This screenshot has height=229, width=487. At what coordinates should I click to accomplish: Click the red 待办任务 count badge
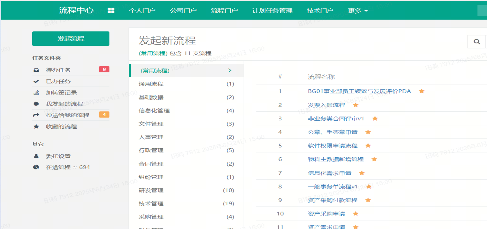point(104,69)
